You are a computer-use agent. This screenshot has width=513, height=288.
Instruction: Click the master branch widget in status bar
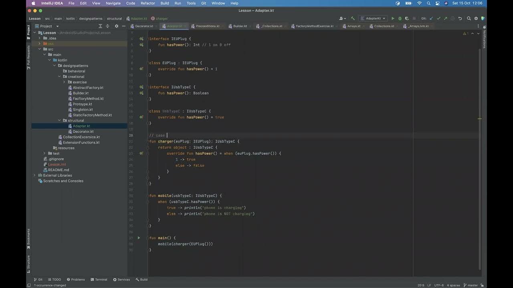click(470, 285)
